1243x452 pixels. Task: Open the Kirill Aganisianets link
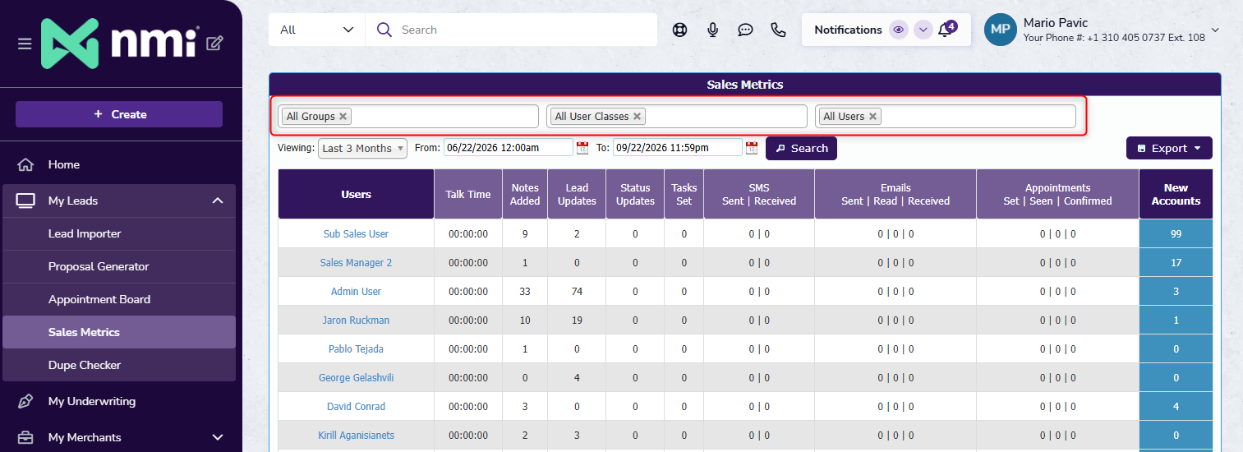[x=356, y=436]
